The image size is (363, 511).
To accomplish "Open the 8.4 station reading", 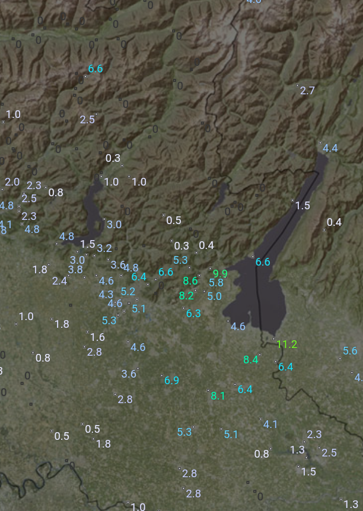I will pyautogui.click(x=251, y=359).
